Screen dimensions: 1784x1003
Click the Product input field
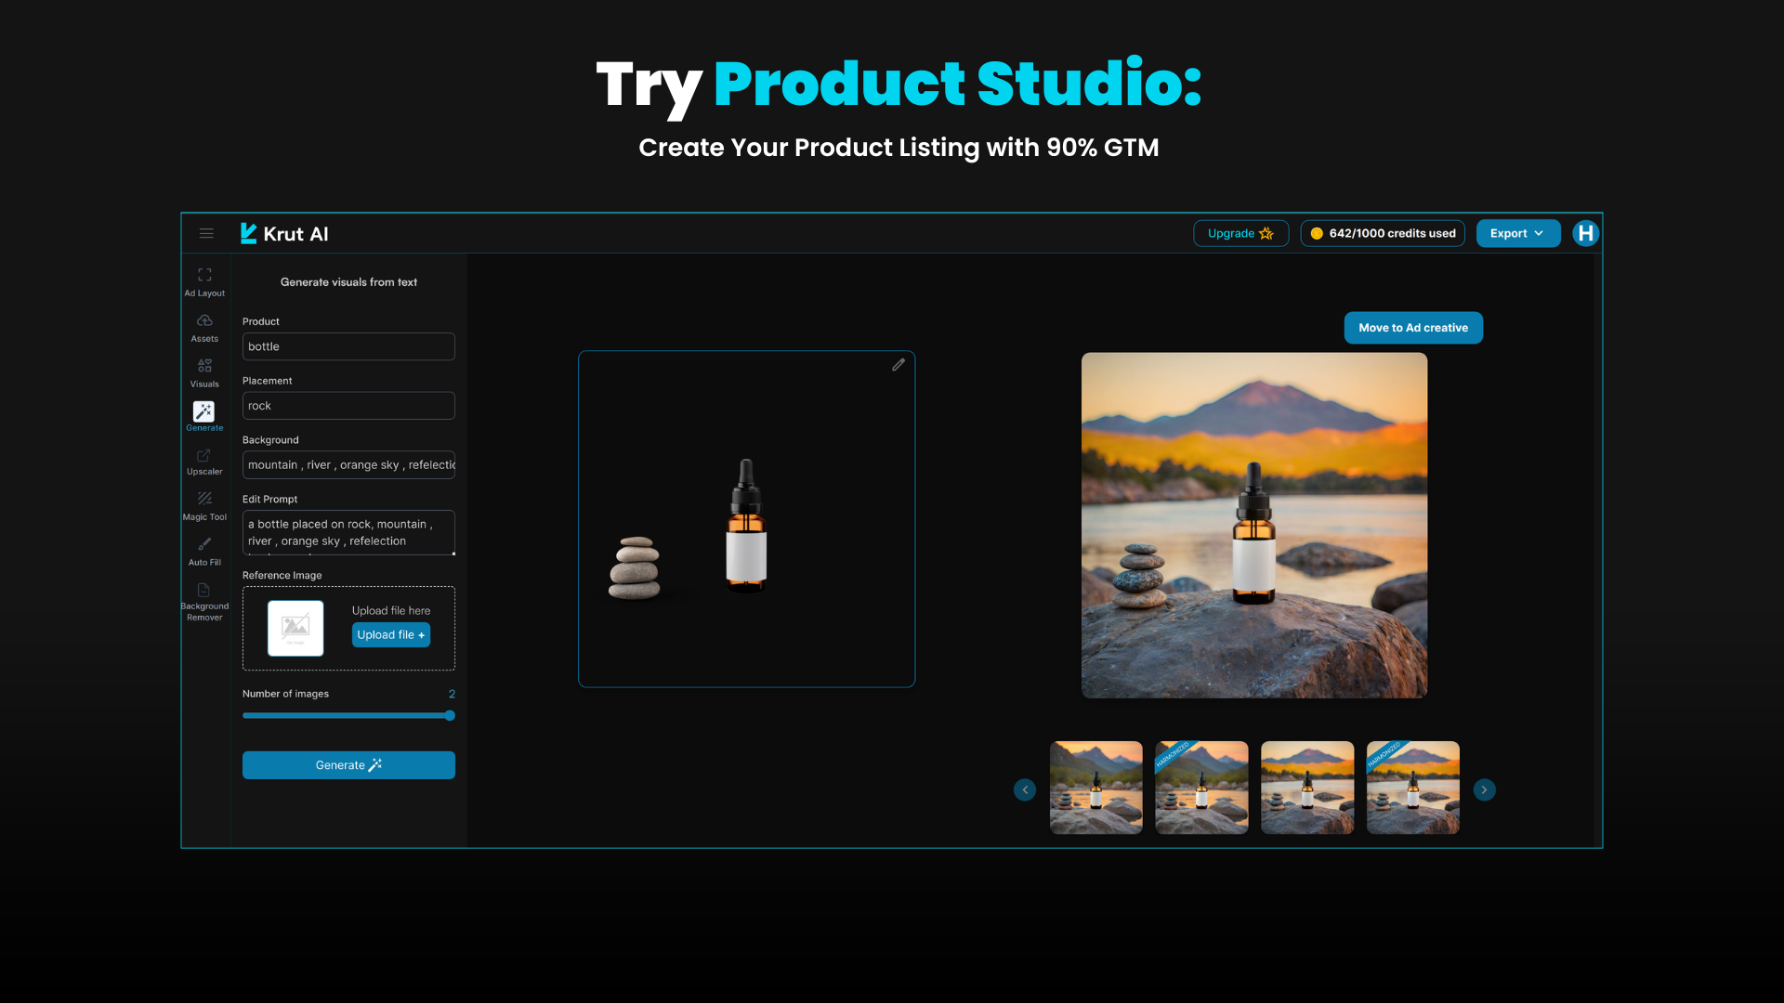click(x=348, y=345)
